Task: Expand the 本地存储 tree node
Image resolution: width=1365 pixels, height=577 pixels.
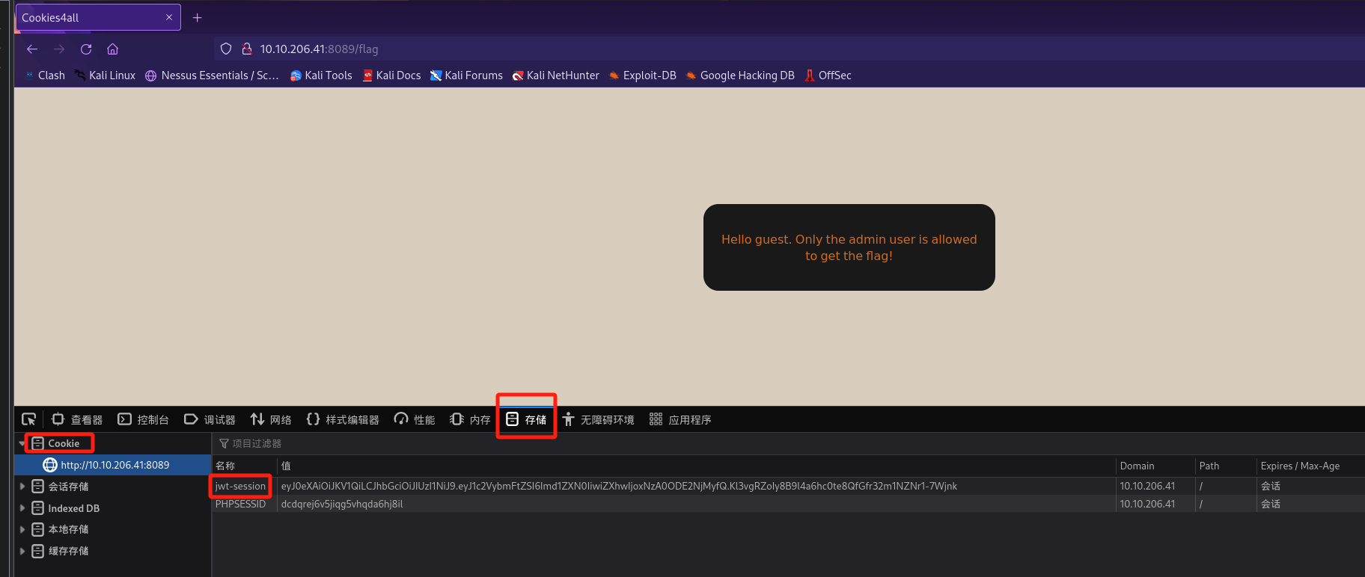Action: [22, 529]
